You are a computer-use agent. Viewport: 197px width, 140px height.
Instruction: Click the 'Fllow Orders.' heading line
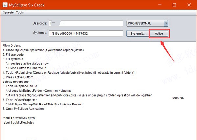(x=12, y=46)
